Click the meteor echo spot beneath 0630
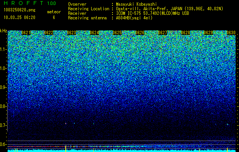 (x=228, y=124)
